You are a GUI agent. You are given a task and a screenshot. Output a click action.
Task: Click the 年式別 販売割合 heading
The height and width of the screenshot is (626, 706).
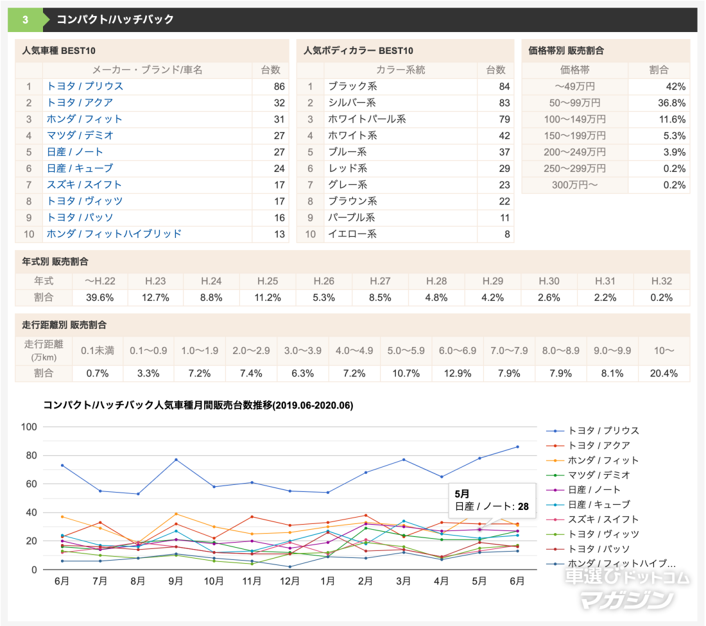click(55, 262)
